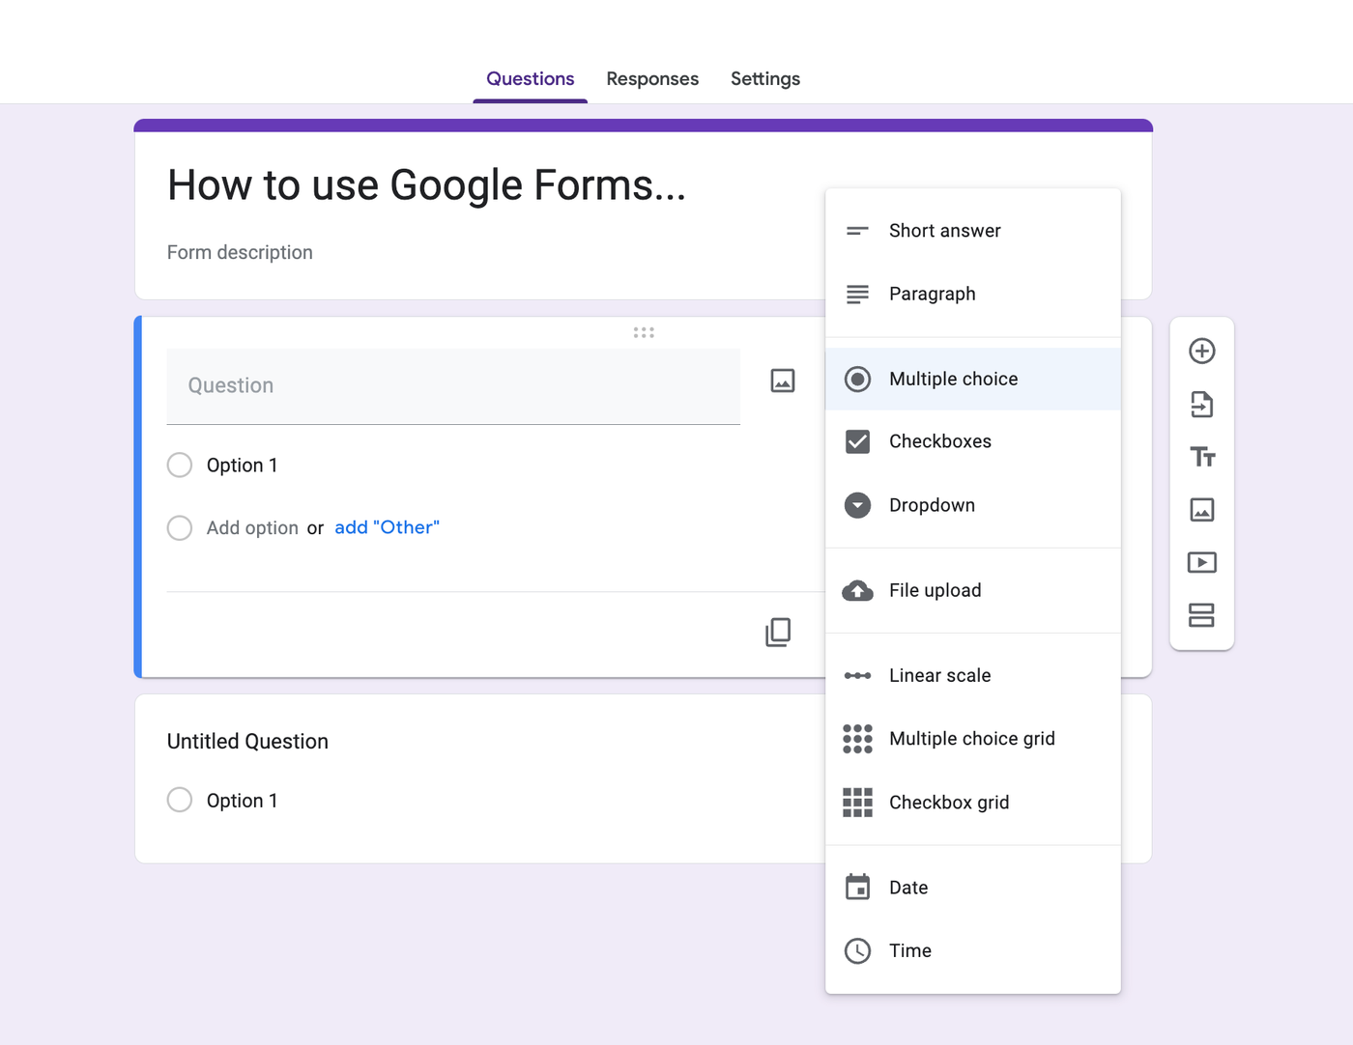Add an image from the right sidebar
The height and width of the screenshot is (1045, 1353).
pyautogui.click(x=1201, y=510)
